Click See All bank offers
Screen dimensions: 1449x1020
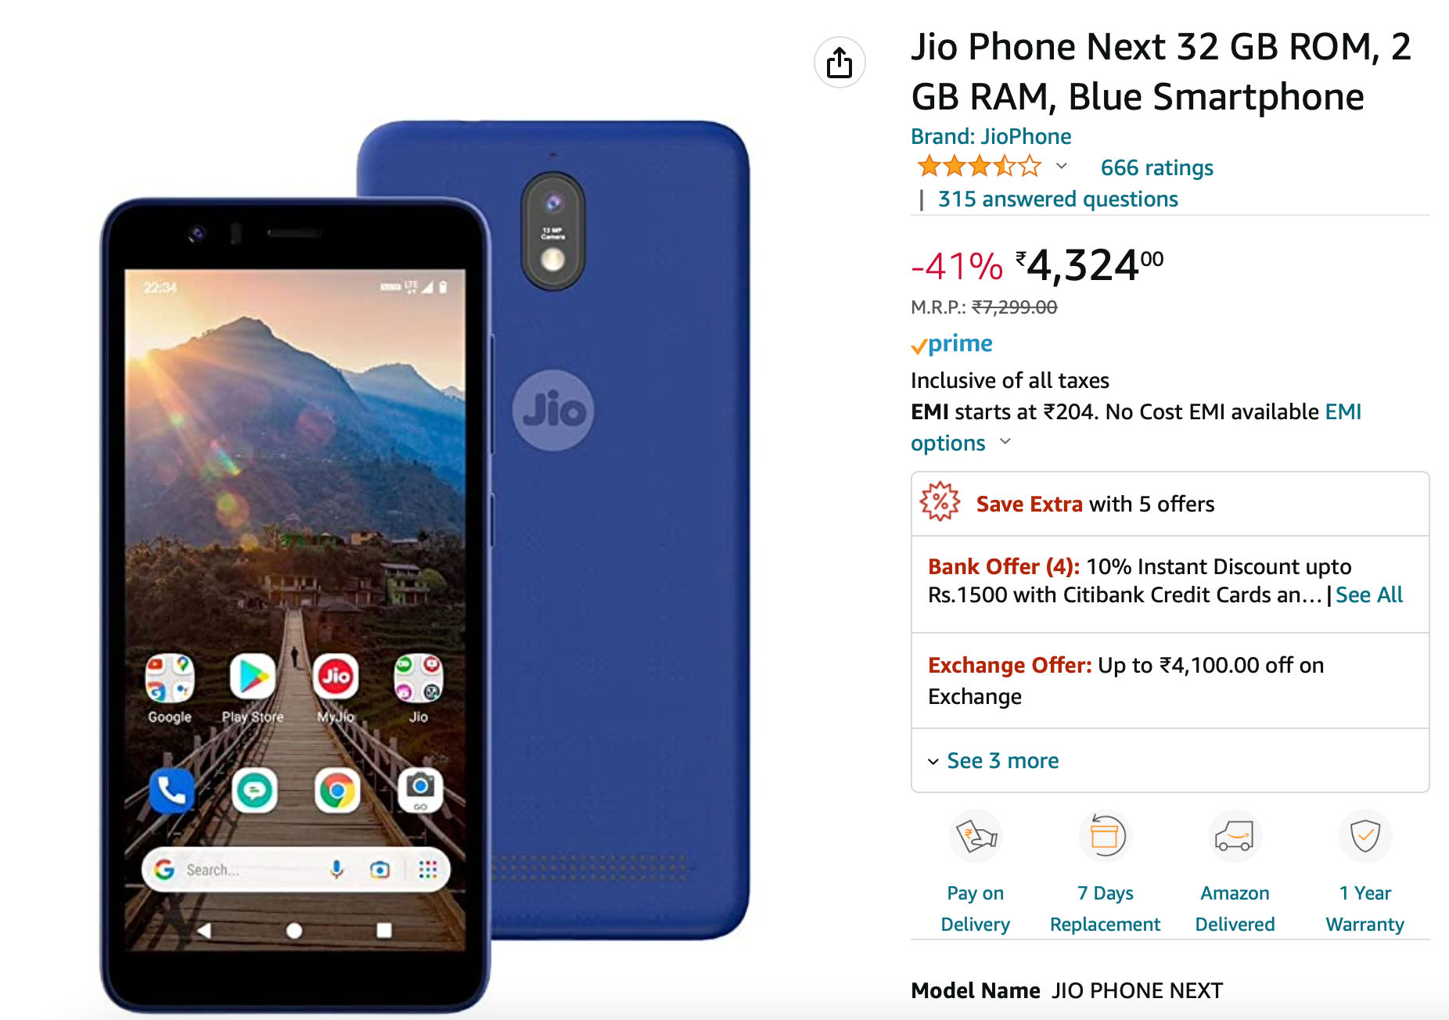click(x=1369, y=595)
